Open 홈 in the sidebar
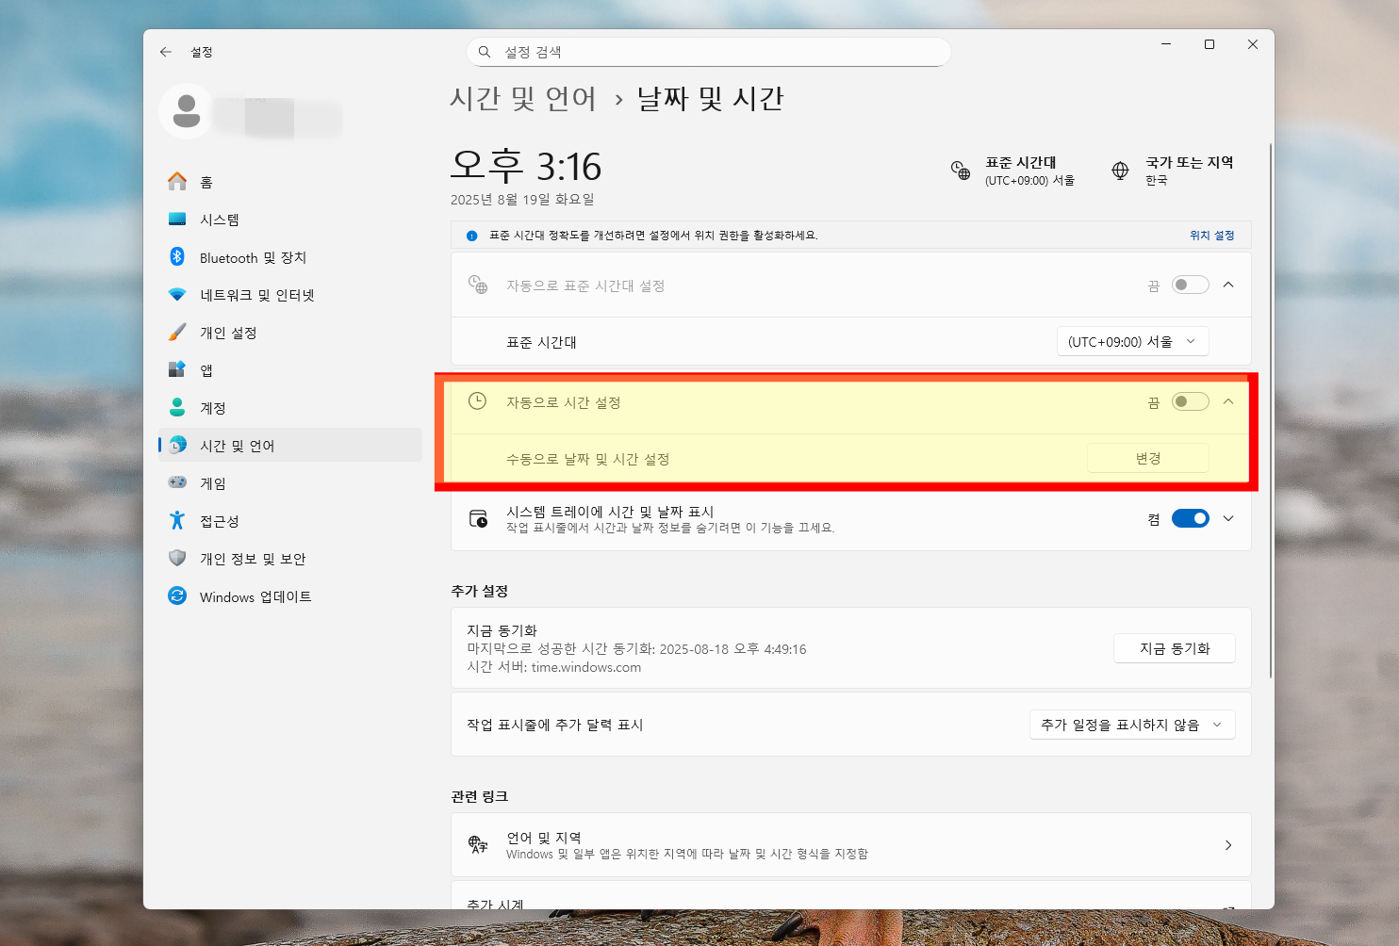The image size is (1399, 946). click(290, 181)
